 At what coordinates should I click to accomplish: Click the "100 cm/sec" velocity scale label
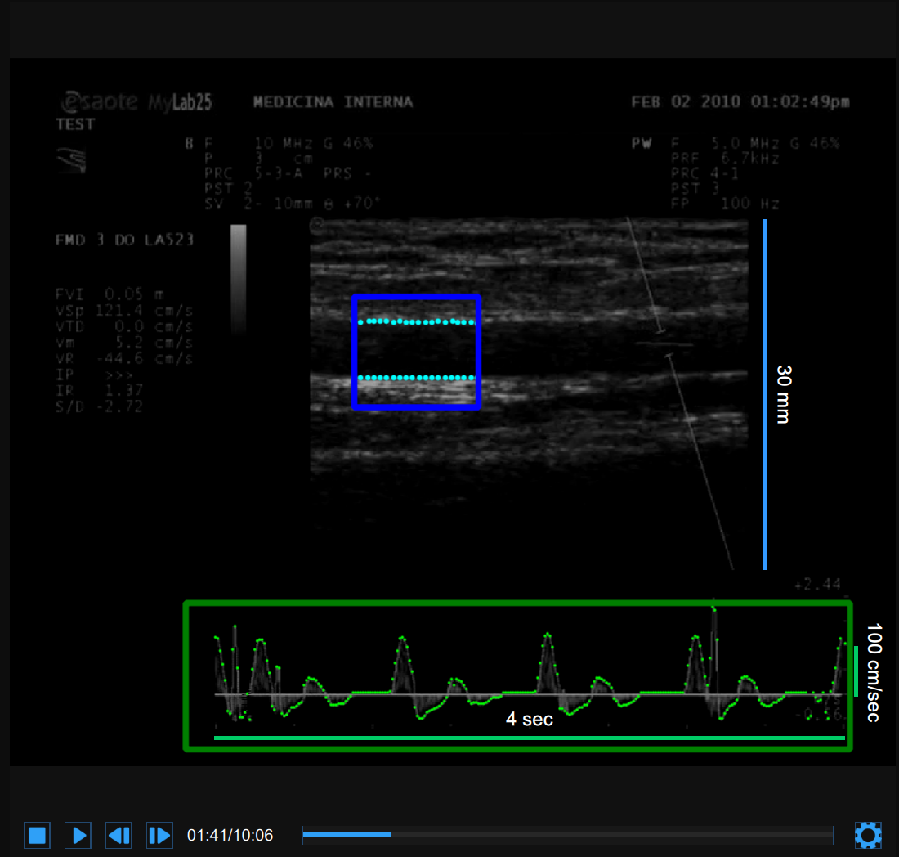874,672
